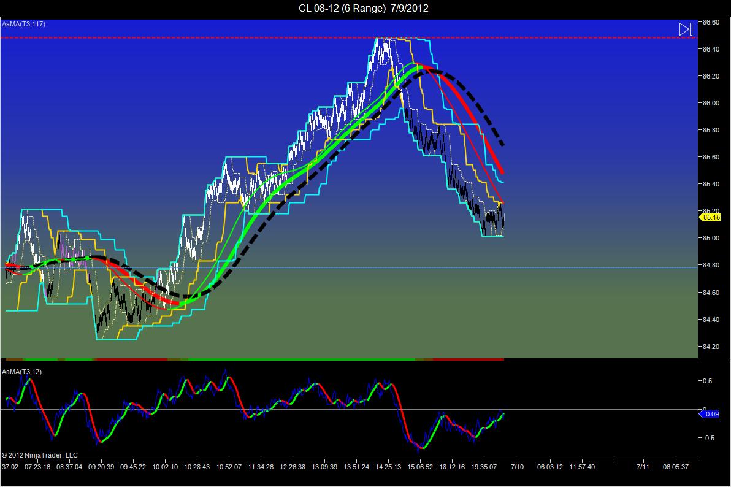Click the 11:34:26 time axis label
731x487 pixels.
click(261, 467)
